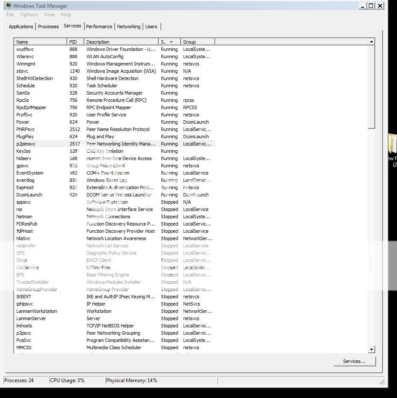Click the scroll up arrow of services list
The height and width of the screenshot is (398, 397).
tap(371, 42)
